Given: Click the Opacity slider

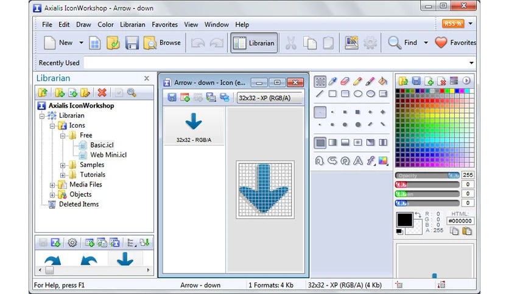Looking at the screenshot, I should coord(427,175).
